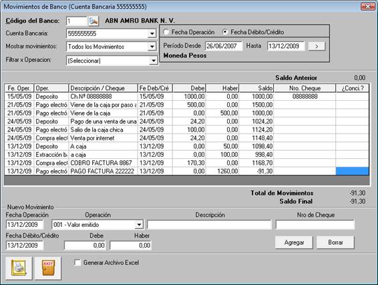Click the 'A caja' description cell of the Deposito row

(103, 146)
